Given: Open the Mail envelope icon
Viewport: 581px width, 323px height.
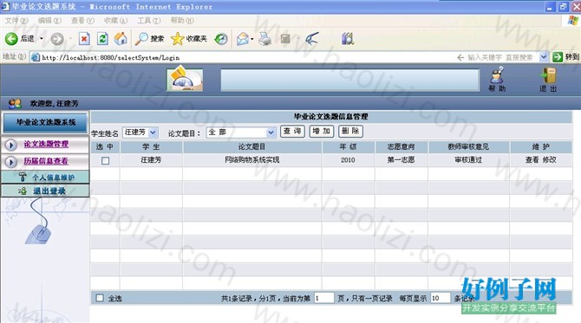Looking at the screenshot, I should (x=243, y=38).
